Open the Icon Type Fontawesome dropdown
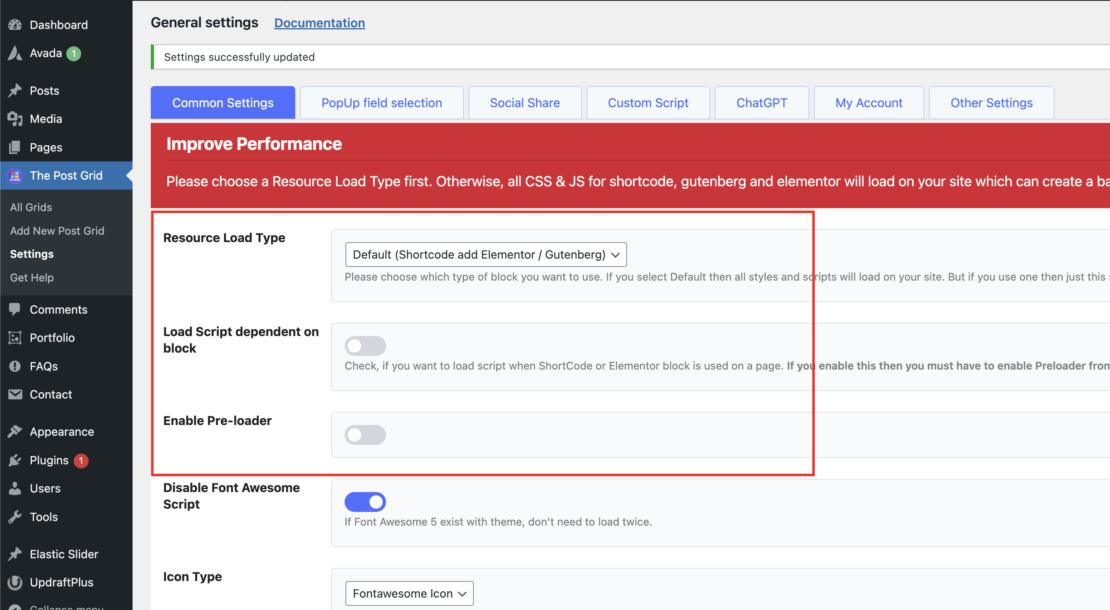Screen dimensions: 1110x610 (x=409, y=593)
